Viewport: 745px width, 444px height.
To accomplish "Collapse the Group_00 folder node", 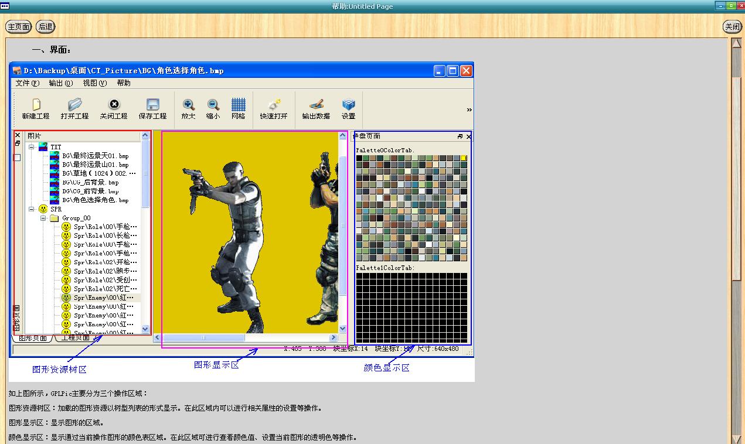I will coord(43,218).
